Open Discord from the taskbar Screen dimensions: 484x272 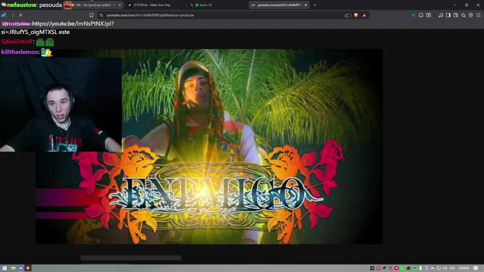coord(20,268)
